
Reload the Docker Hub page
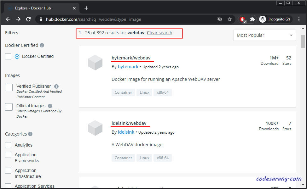pyautogui.click(x=28, y=19)
